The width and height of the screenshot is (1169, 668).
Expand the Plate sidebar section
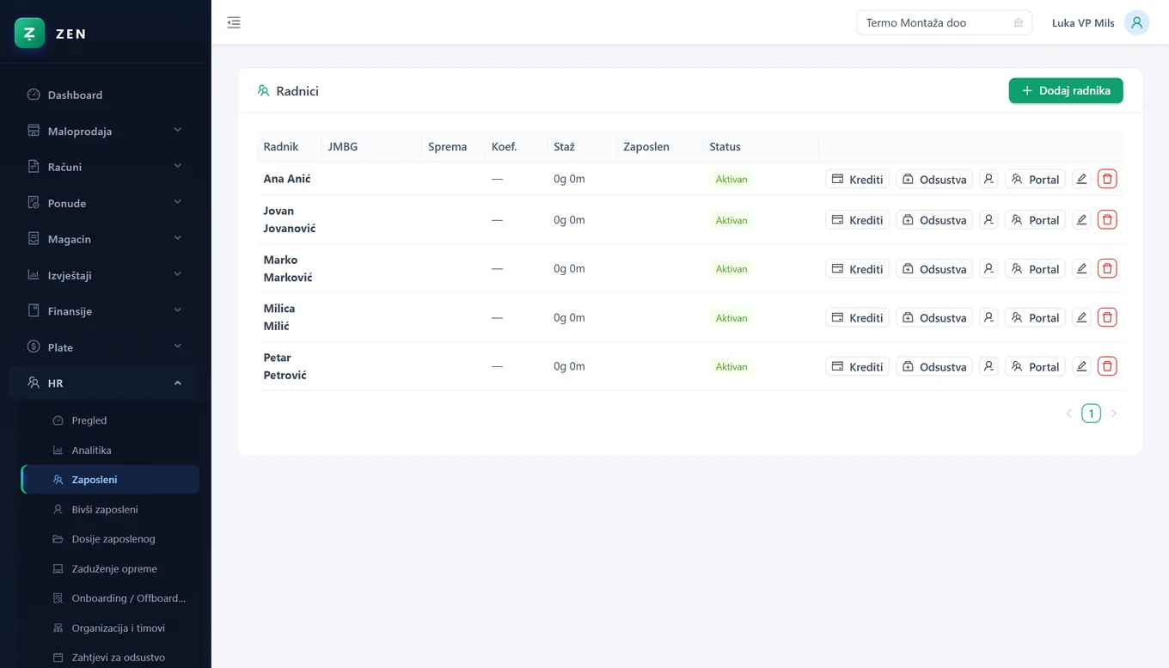(x=104, y=347)
